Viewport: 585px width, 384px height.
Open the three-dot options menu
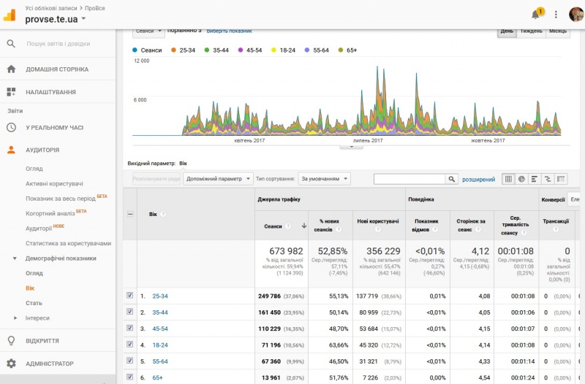click(556, 15)
